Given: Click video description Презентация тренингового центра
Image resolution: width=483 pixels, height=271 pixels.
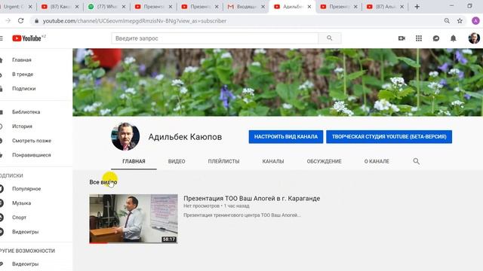Looking at the screenshot, I should click(x=242, y=215).
